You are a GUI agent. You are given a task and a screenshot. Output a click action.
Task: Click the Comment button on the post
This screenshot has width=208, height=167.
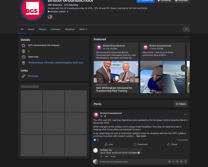click(141, 144)
